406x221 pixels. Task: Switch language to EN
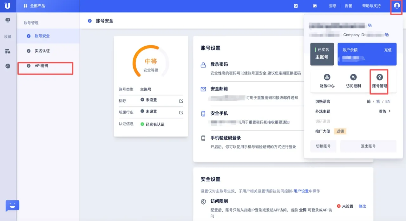(388, 102)
